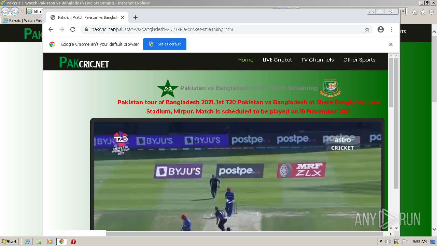Image resolution: width=437 pixels, height=246 pixels.
Task: Open Internet Explorer's Home icon
Action: coord(414,12)
